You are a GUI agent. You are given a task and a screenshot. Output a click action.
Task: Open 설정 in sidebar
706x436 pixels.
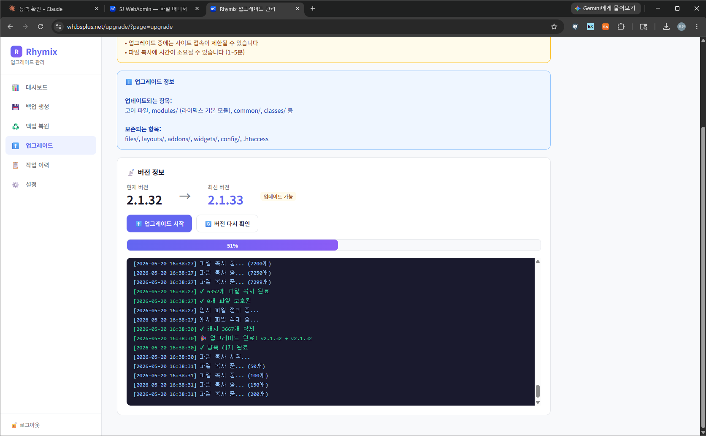point(51,185)
